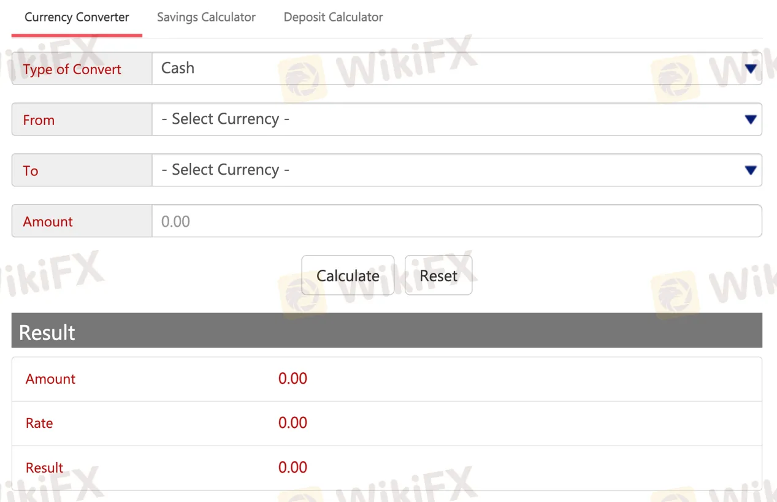Select the 0.00 value in the Amount result row
Screen dimensions: 777x502
tap(293, 379)
